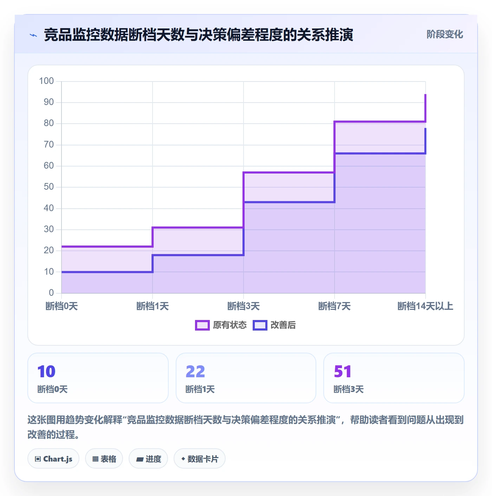The width and height of the screenshot is (492, 496).
Task: Click the y-axis value 100
Action: click(x=46, y=81)
